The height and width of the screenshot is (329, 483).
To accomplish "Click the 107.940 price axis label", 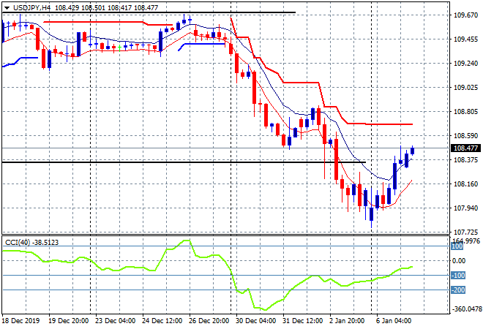I will 465,208.
